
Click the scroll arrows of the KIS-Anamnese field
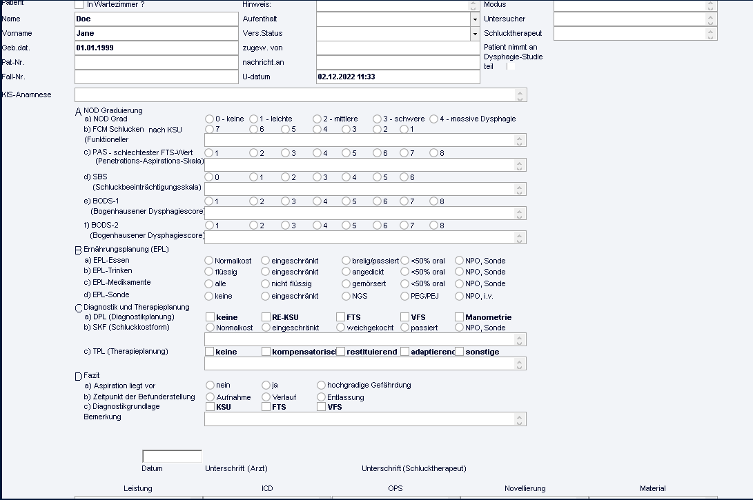tap(520, 95)
